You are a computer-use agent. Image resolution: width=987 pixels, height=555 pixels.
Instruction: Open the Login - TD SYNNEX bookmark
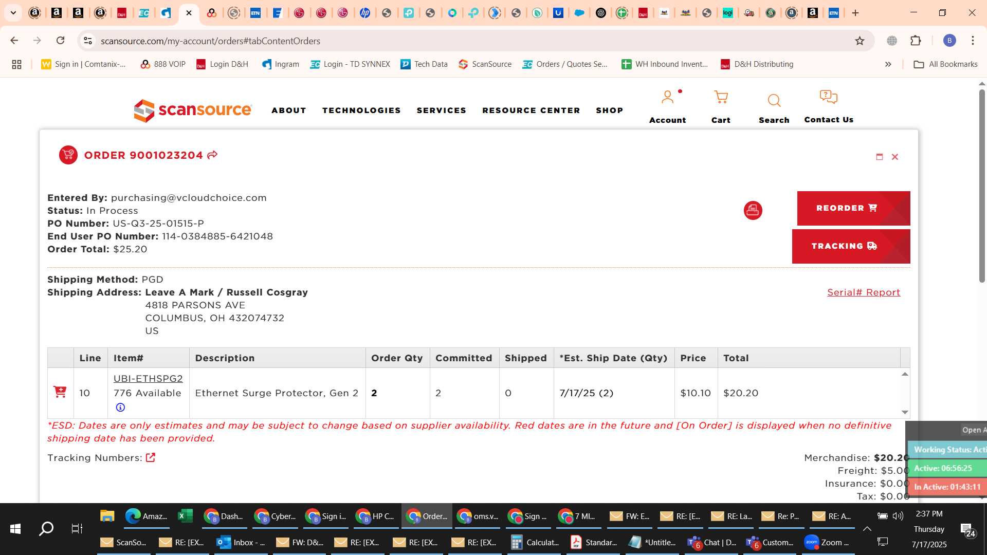pos(350,64)
